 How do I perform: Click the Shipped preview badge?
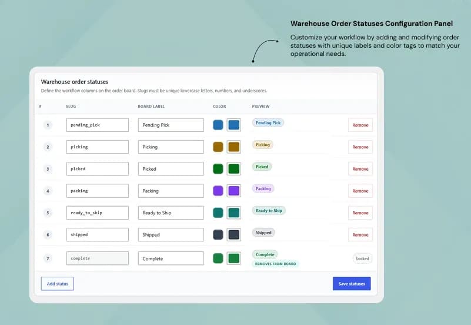click(x=263, y=233)
